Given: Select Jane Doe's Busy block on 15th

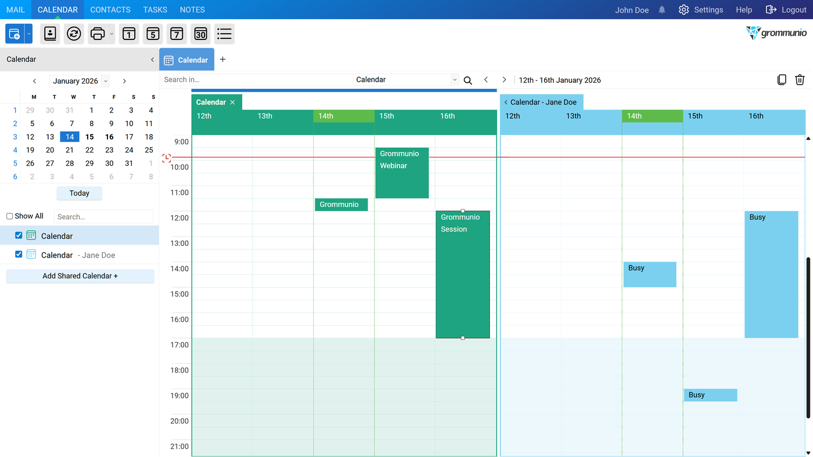Looking at the screenshot, I should pos(710,395).
